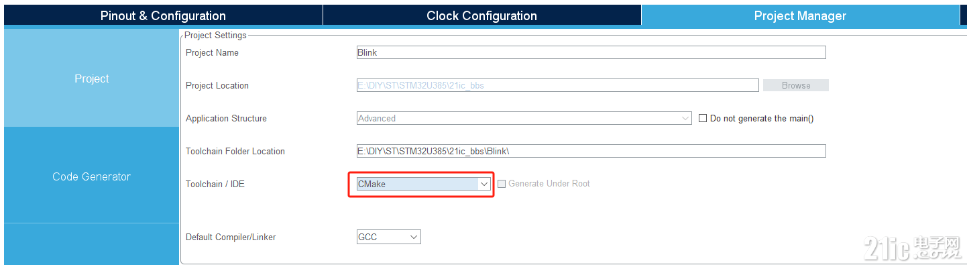The width and height of the screenshot is (967, 265).
Task: Click the Default Compiler/Linker label
Action: [231, 237]
